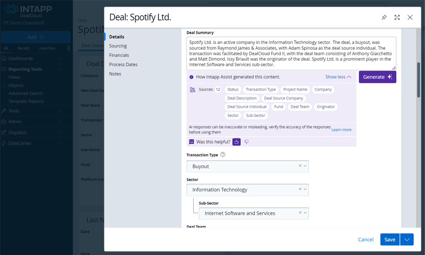Click the thumbs down feedback icon
Screen dimensions: 425x255
click(247, 142)
